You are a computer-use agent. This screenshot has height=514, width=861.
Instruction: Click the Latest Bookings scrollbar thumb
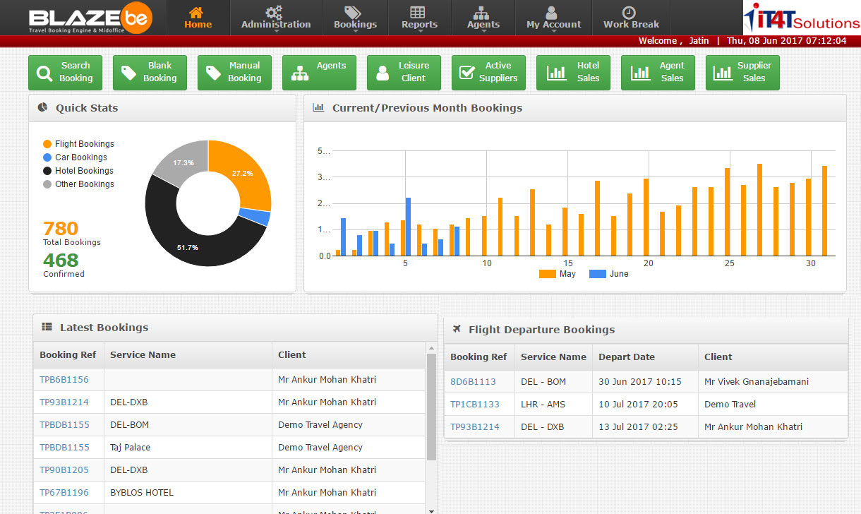click(x=431, y=407)
